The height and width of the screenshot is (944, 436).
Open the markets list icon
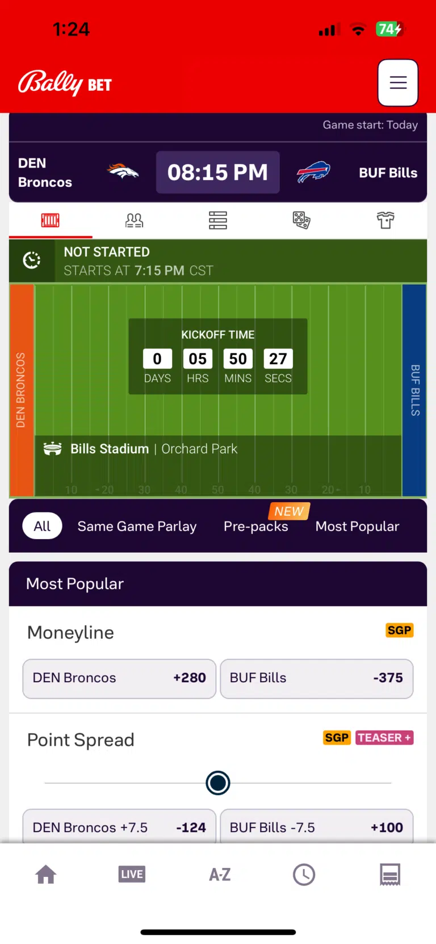[217, 220]
